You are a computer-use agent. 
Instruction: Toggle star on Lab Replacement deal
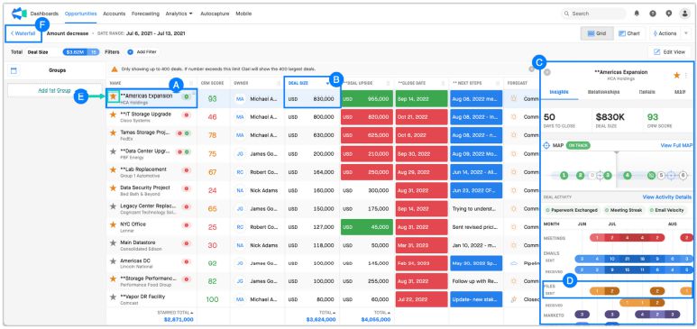tap(113, 169)
